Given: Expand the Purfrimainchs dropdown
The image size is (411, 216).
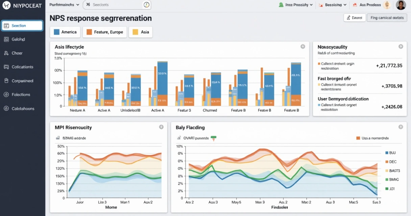Looking at the screenshot, I should tap(64, 5).
